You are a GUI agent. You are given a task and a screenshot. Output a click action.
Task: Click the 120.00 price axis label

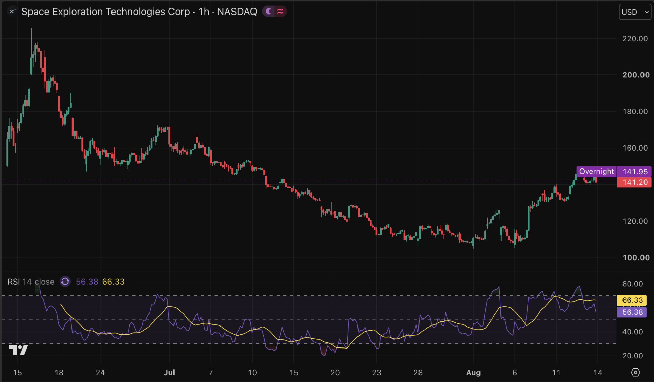point(635,221)
